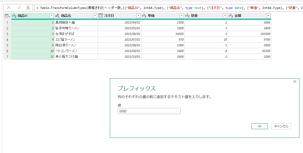Open filter dropdown for 単価 column
This screenshot has height=153, width=303.
click(x=182, y=16)
